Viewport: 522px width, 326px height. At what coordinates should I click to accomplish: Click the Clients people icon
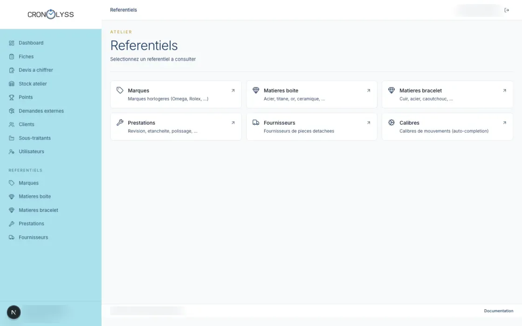click(x=12, y=124)
